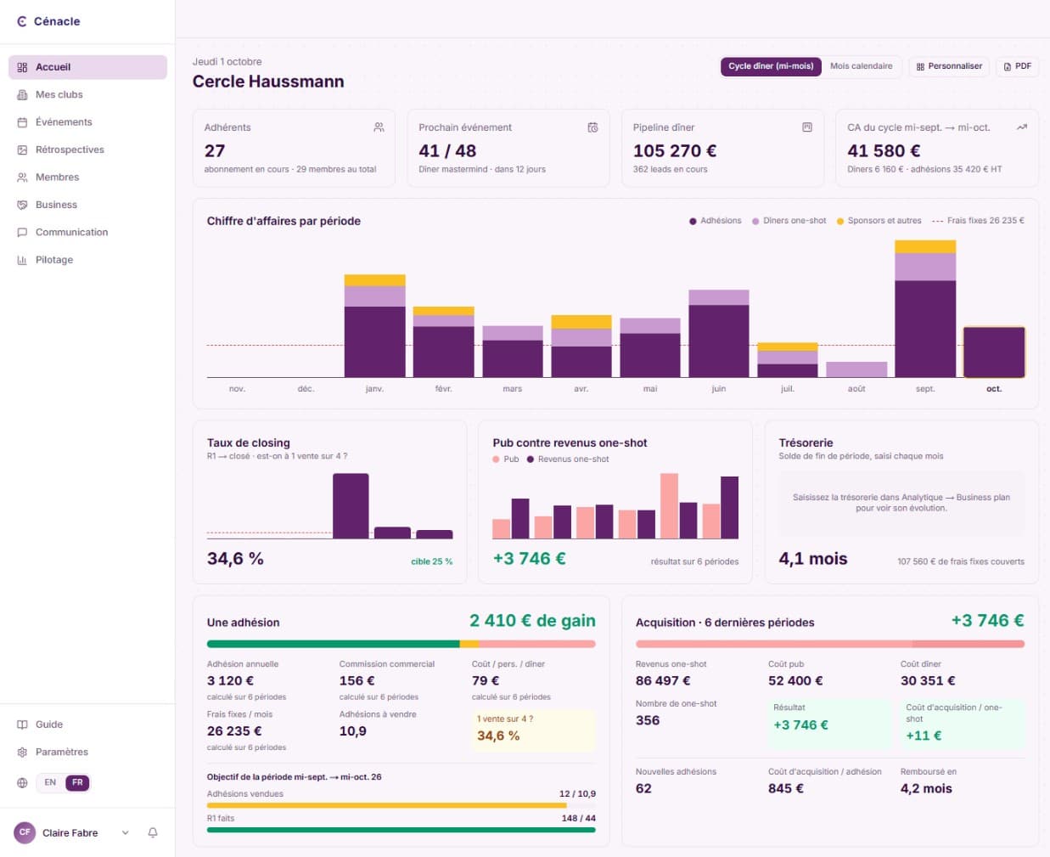The height and width of the screenshot is (857, 1050).
Task: Click the Cercle Haussmann title
Action: pos(268,82)
